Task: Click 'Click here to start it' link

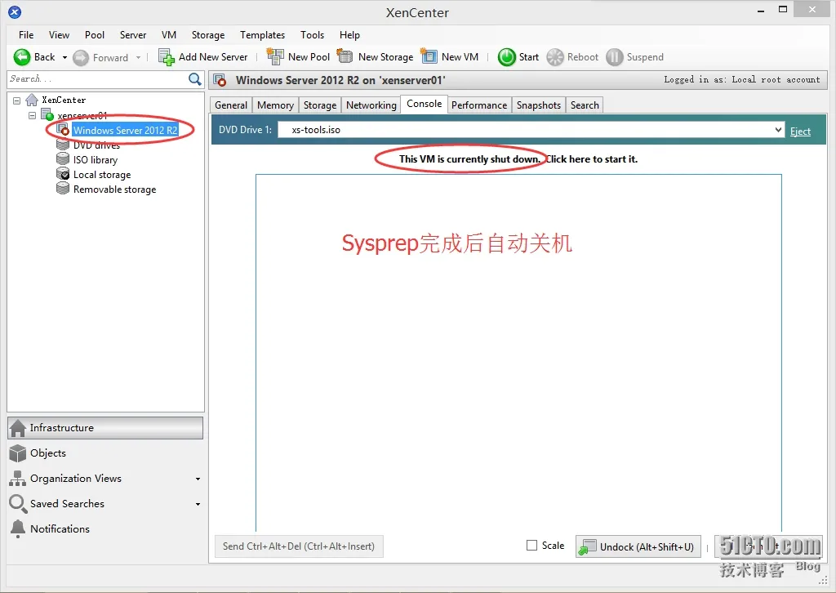Action: tap(592, 159)
